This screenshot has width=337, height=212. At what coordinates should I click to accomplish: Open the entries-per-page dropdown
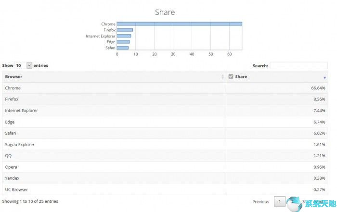tap(29, 65)
